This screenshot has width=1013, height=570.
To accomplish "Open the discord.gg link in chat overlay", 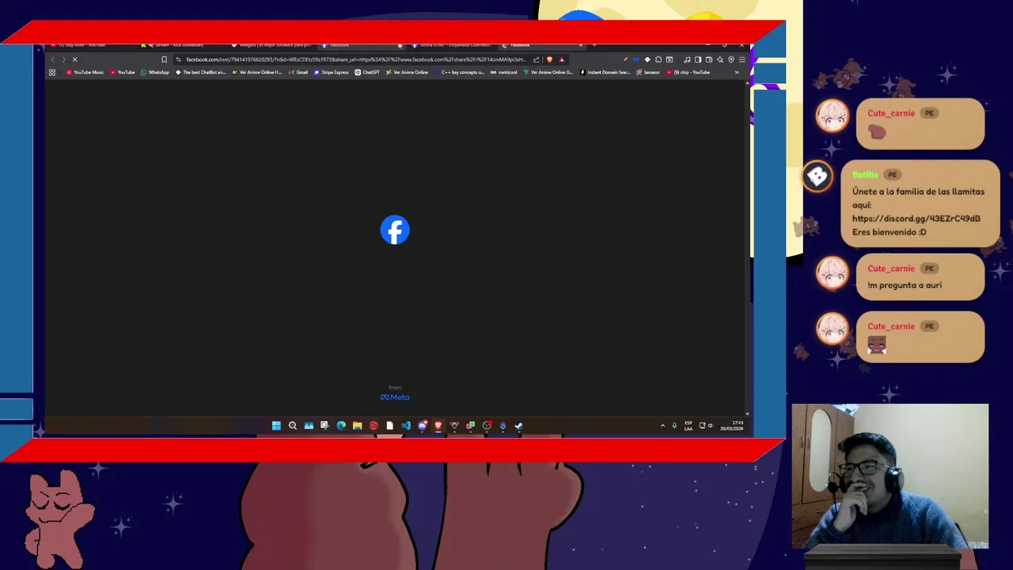I will (x=916, y=218).
